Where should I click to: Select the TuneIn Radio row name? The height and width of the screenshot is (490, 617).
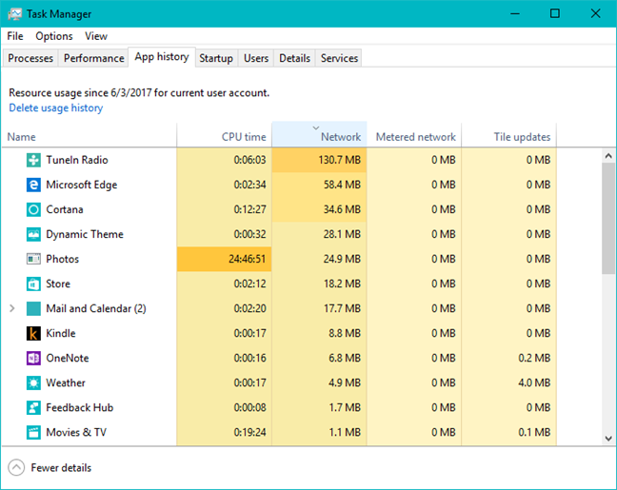click(x=77, y=160)
